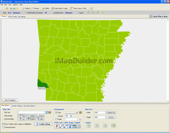Select the Add Point pushpin tool
Screen dimensions: 170x133
coord(57,126)
